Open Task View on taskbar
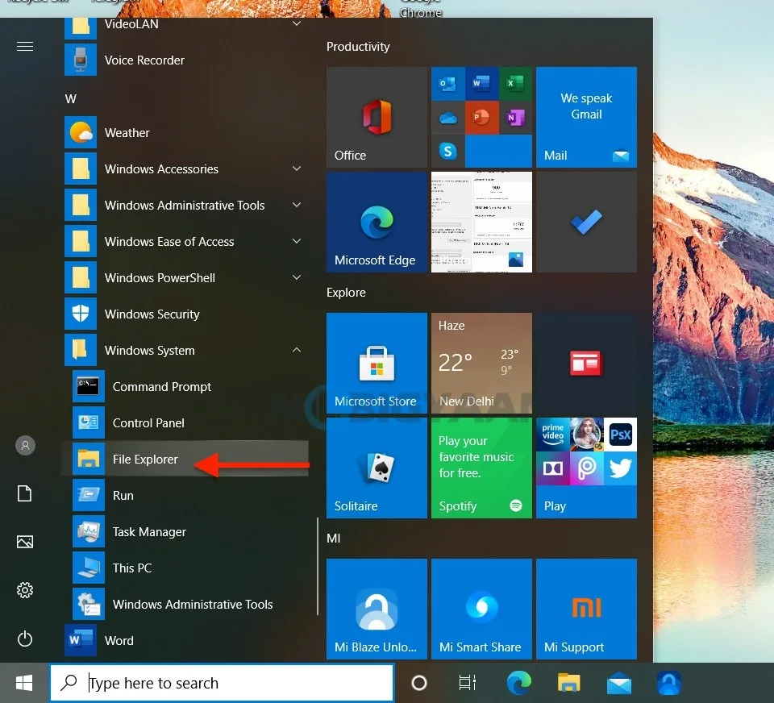The image size is (774, 703). (x=467, y=684)
